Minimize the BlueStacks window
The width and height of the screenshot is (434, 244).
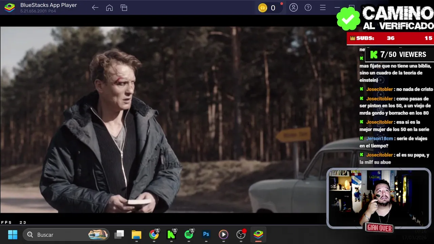(x=337, y=7)
